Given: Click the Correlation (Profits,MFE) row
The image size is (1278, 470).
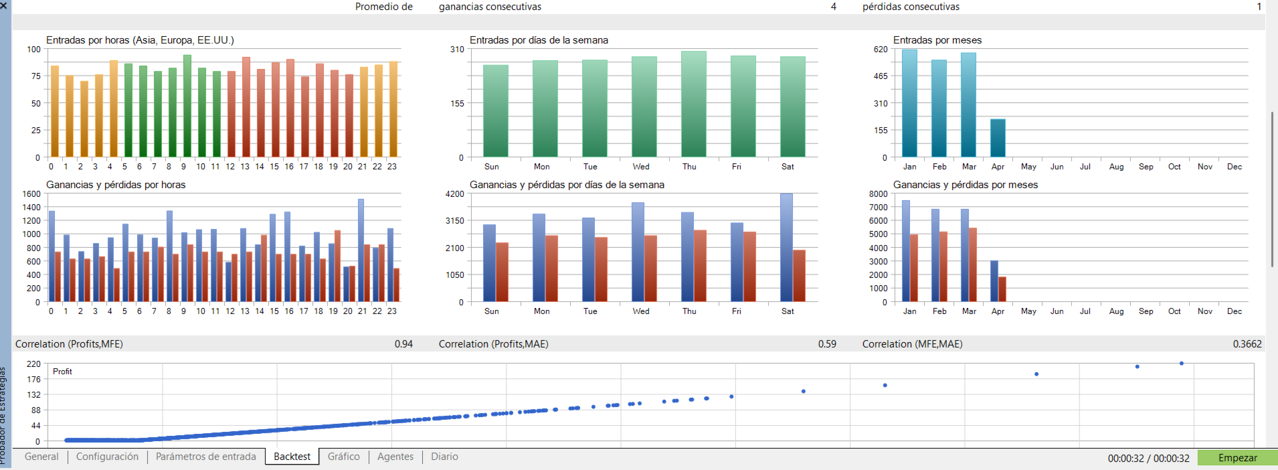Looking at the screenshot, I should [214, 344].
